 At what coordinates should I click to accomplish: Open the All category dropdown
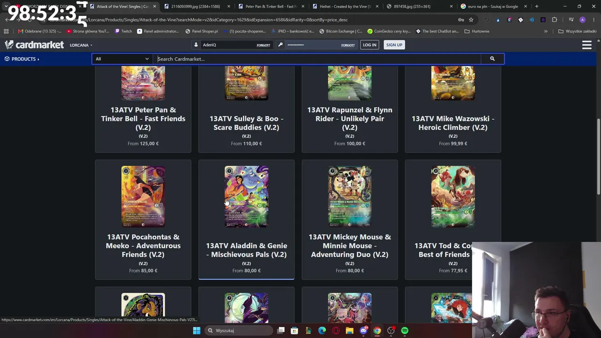tap(122, 59)
